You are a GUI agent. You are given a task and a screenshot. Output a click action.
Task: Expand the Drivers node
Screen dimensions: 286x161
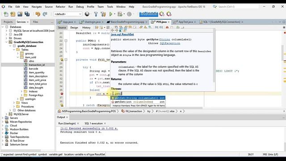pyautogui.click(x=7, y=38)
